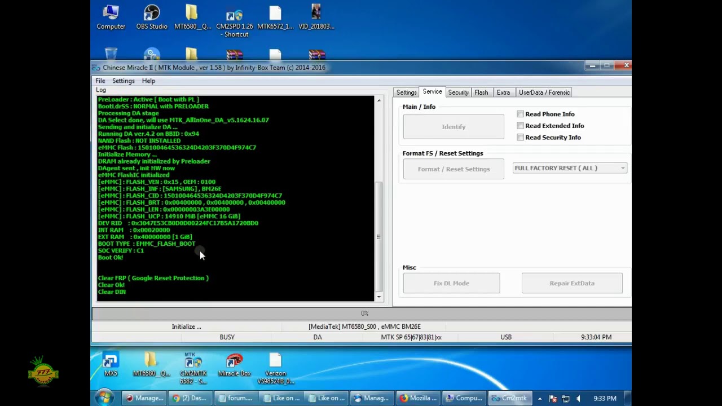
Task: Click the 'Clear FRP ( Google Reset Protection )' log line
Action: coord(153,278)
